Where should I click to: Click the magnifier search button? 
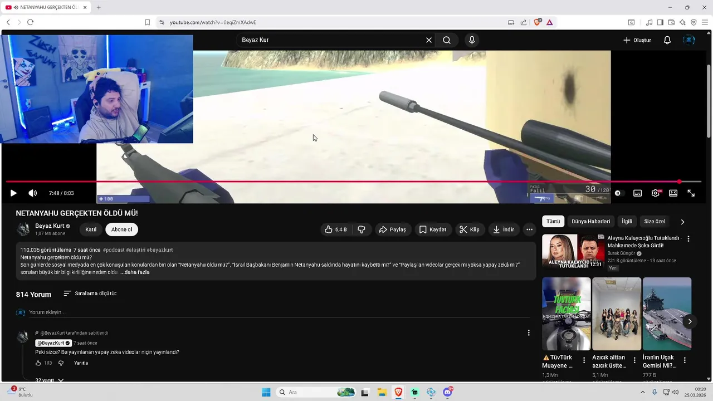click(447, 40)
